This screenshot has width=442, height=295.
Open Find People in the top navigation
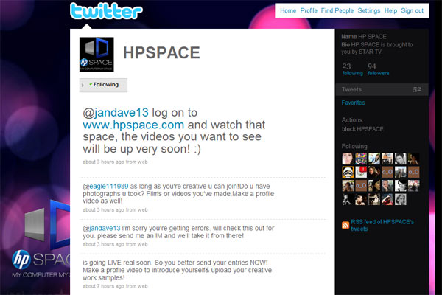pos(337,10)
